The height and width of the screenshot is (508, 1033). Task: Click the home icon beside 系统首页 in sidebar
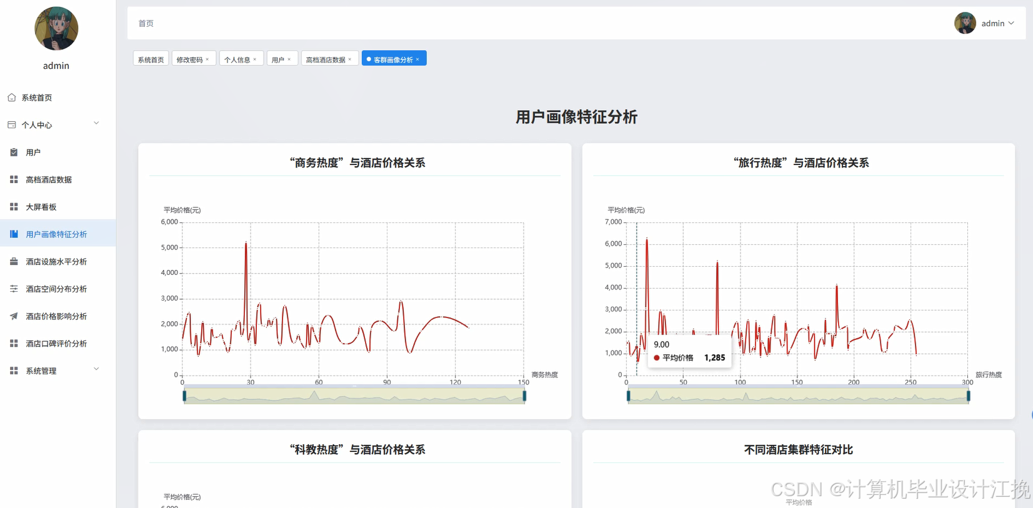coord(12,97)
